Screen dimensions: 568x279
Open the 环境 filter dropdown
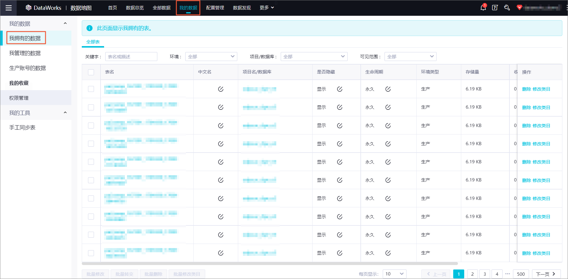[x=211, y=57]
